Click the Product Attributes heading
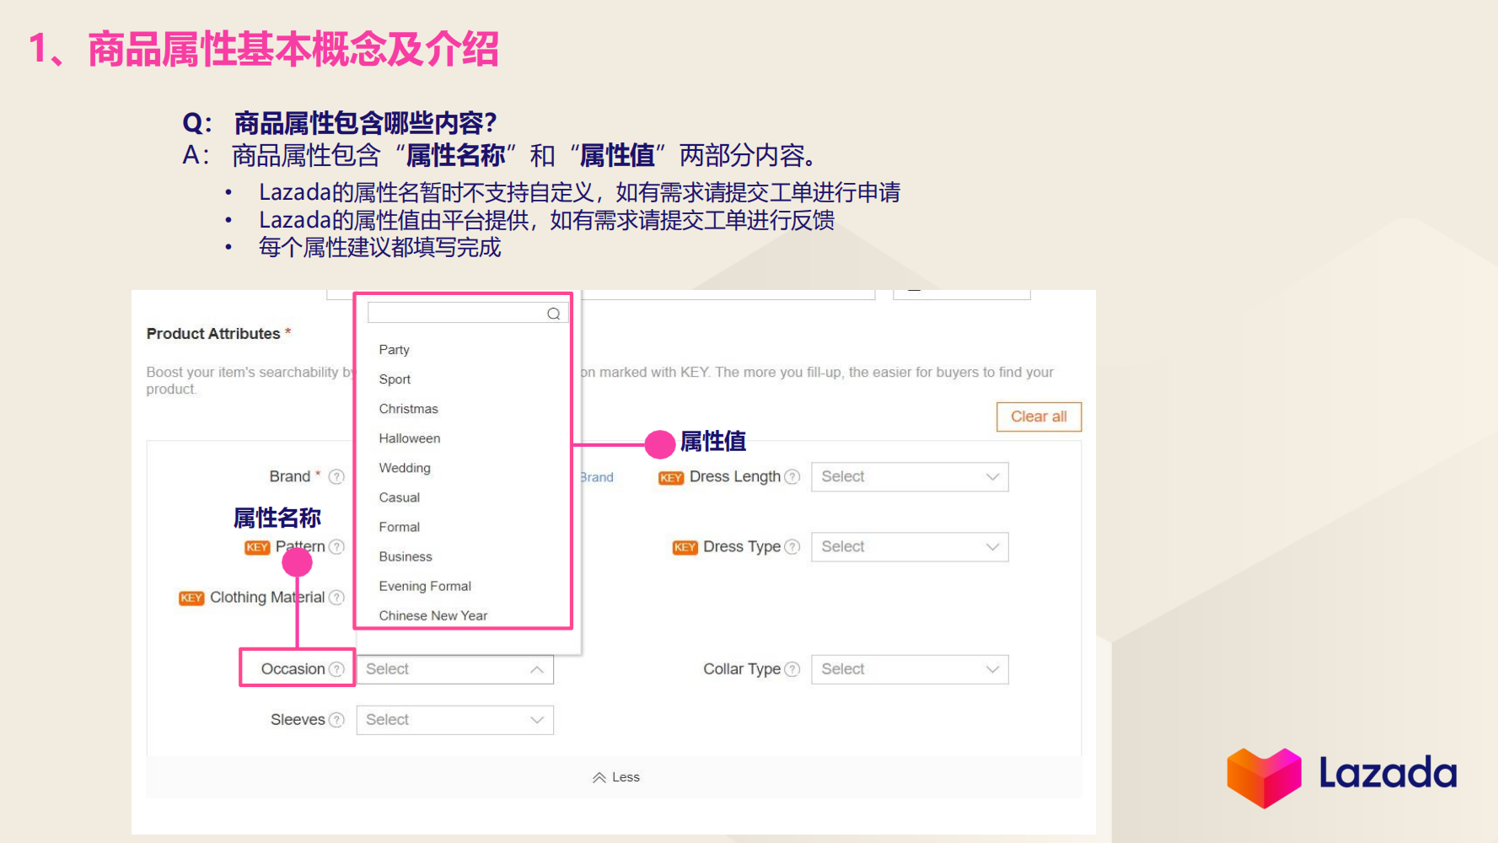Viewport: 1499px width, 843px height. 213,333
